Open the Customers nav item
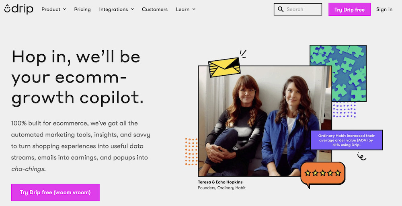 tap(155, 9)
